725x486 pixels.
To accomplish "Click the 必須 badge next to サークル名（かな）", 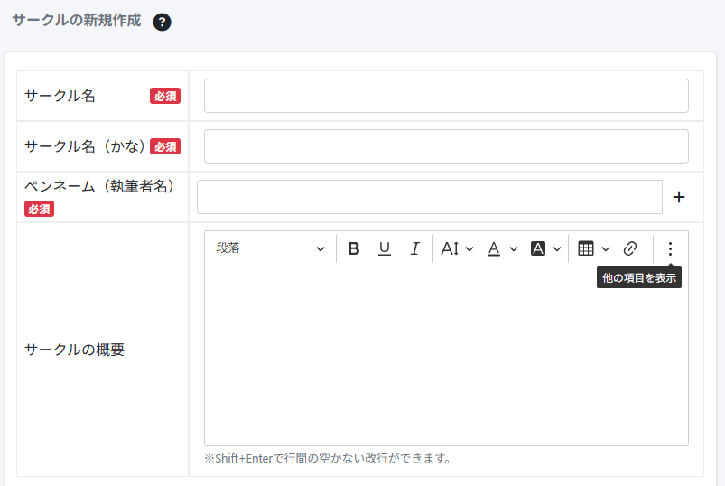I will point(165,146).
